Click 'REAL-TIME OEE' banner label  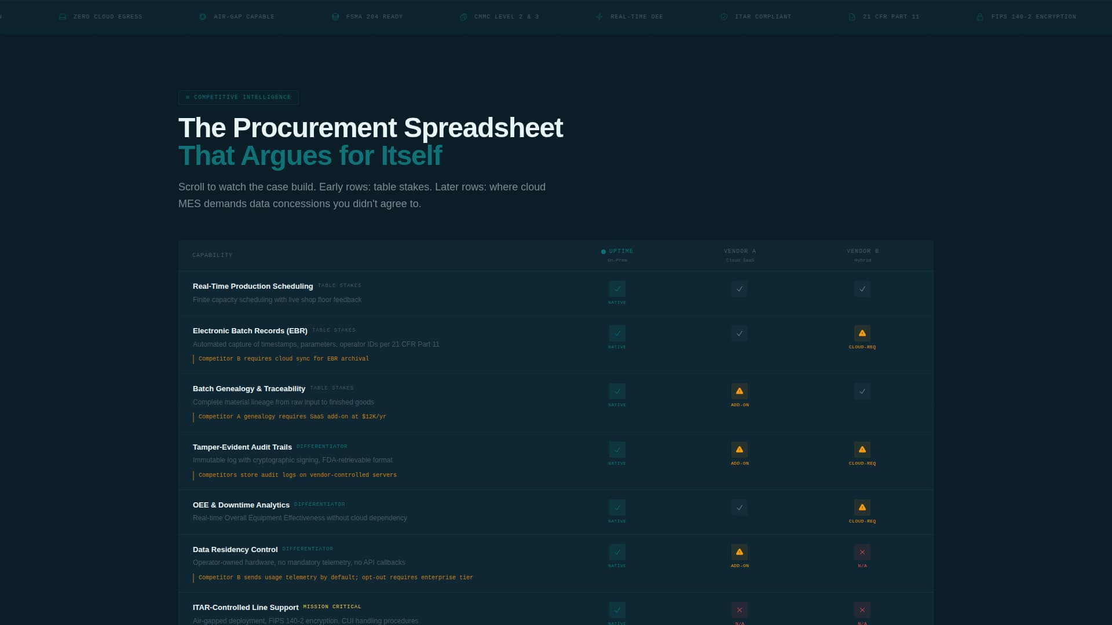tap(637, 17)
